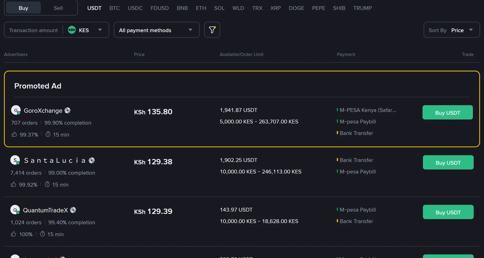This screenshot has height=258, width=484.
Task: Click SantaLucia's 15 min timer icon
Action: [x=47, y=184]
